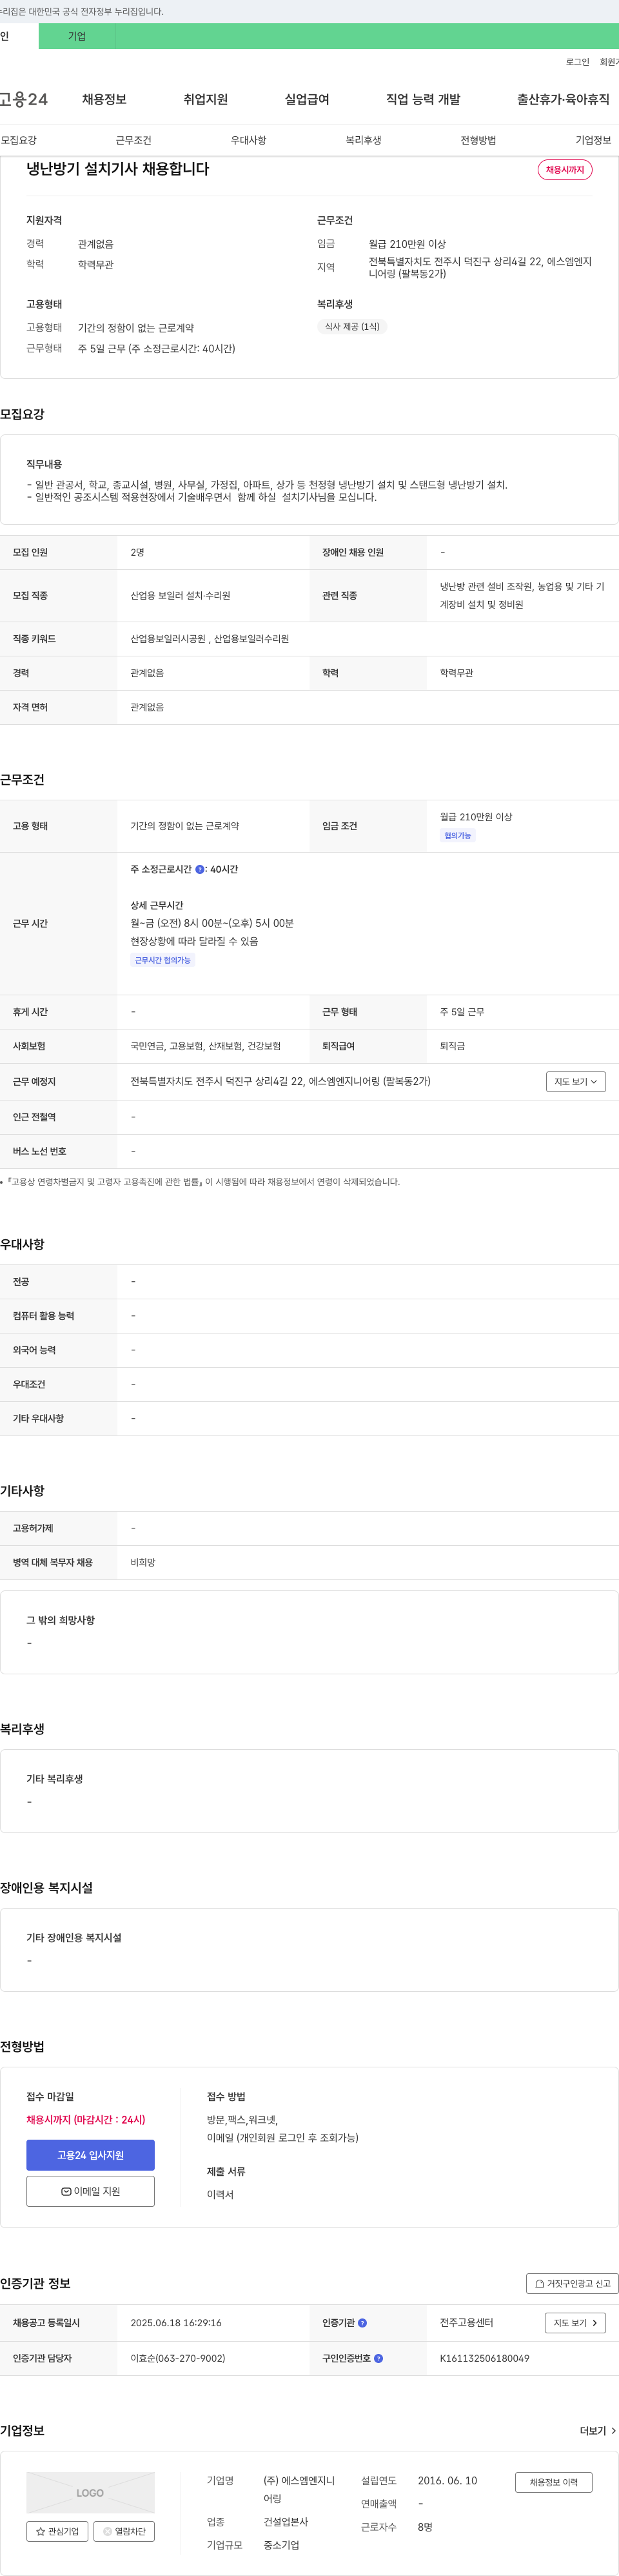619x2576 pixels.
Task: Expand 지도 보기 for 근무 예정지
Action: tap(576, 1081)
